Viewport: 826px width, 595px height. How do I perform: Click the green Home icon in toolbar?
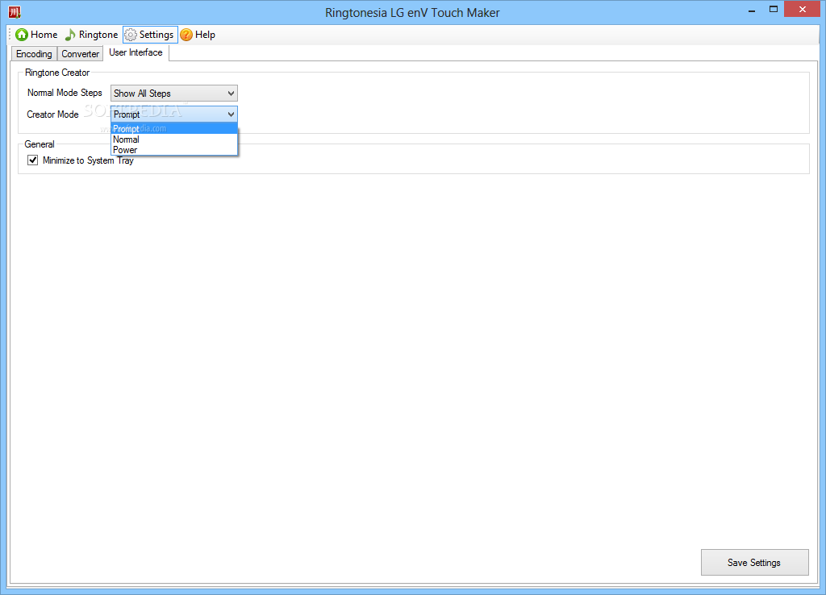(x=22, y=35)
